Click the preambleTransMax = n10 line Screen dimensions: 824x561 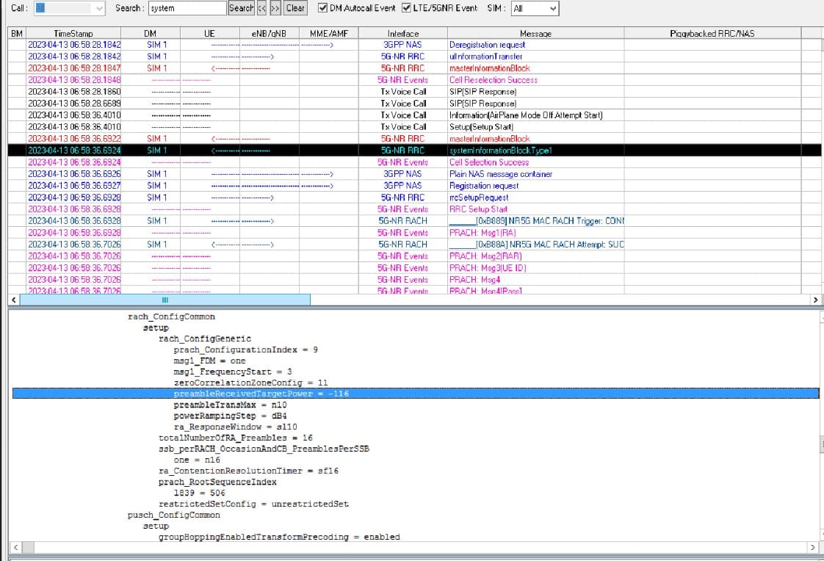[230, 405]
